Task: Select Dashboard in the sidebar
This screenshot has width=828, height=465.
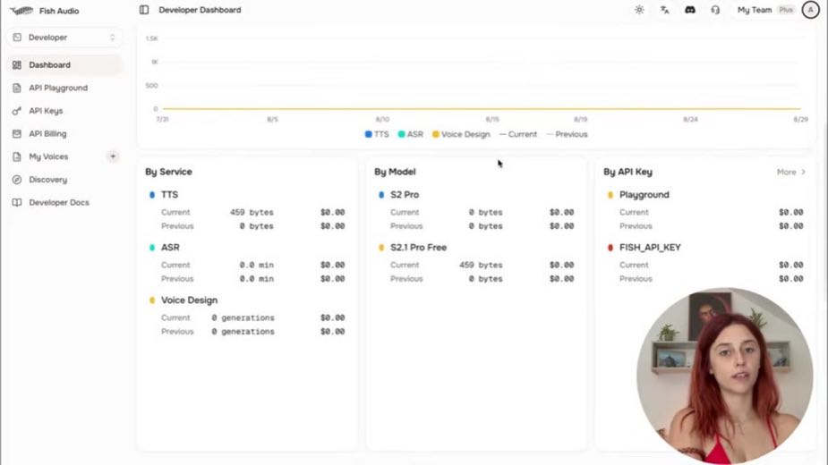Action: (x=64, y=65)
